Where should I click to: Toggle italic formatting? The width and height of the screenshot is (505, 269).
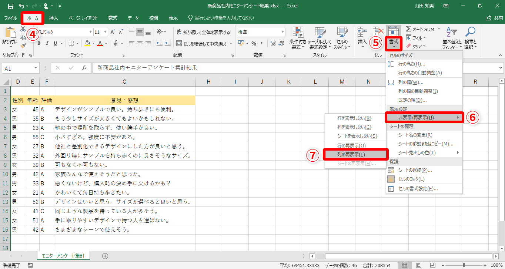coord(47,43)
